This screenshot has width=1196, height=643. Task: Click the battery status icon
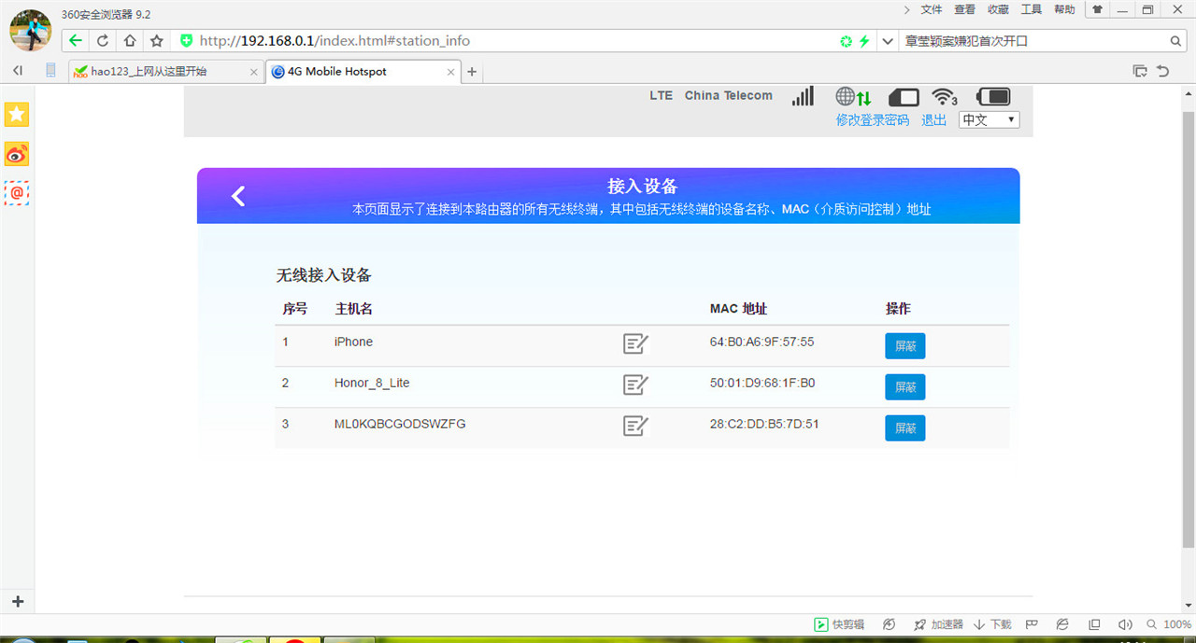coord(992,96)
